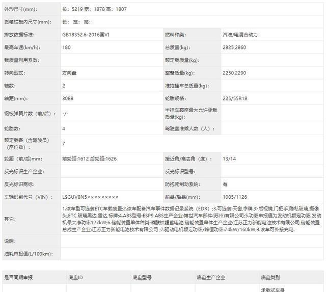Click the 总质量(kg) label
Screen dimensions: 326x292
(x=177, y=47)
